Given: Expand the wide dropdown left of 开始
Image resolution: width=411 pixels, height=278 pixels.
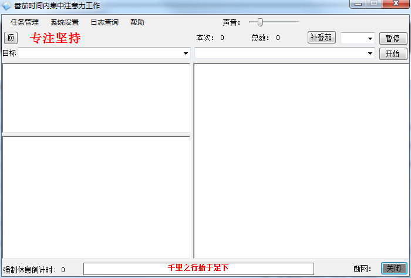Looking at the screenshot, I should point(370,53).
